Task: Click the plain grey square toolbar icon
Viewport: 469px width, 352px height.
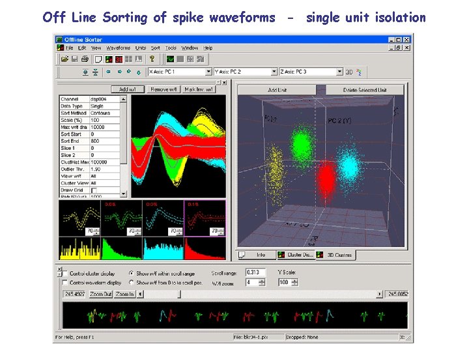Action: coord(180,59)
